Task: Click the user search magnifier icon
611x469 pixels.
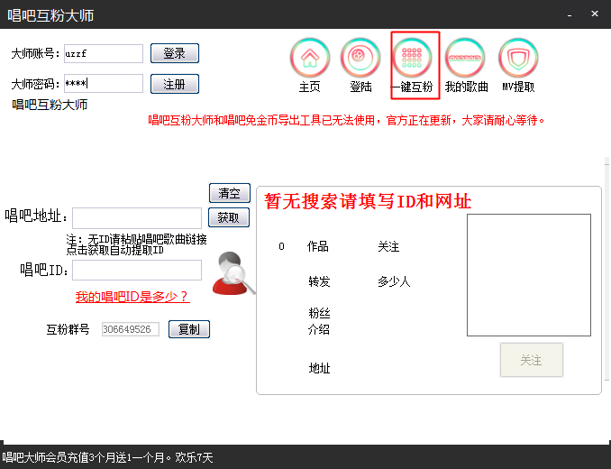Action: coord(233,273)
